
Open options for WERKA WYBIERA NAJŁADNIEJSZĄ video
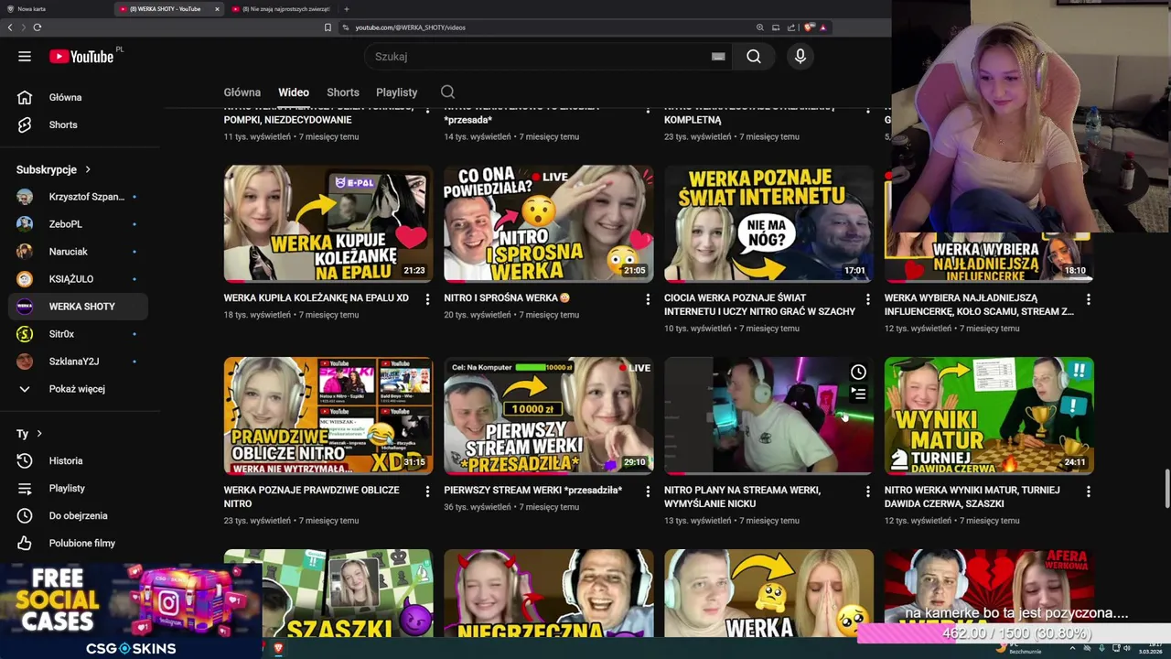click(1089, 299)
